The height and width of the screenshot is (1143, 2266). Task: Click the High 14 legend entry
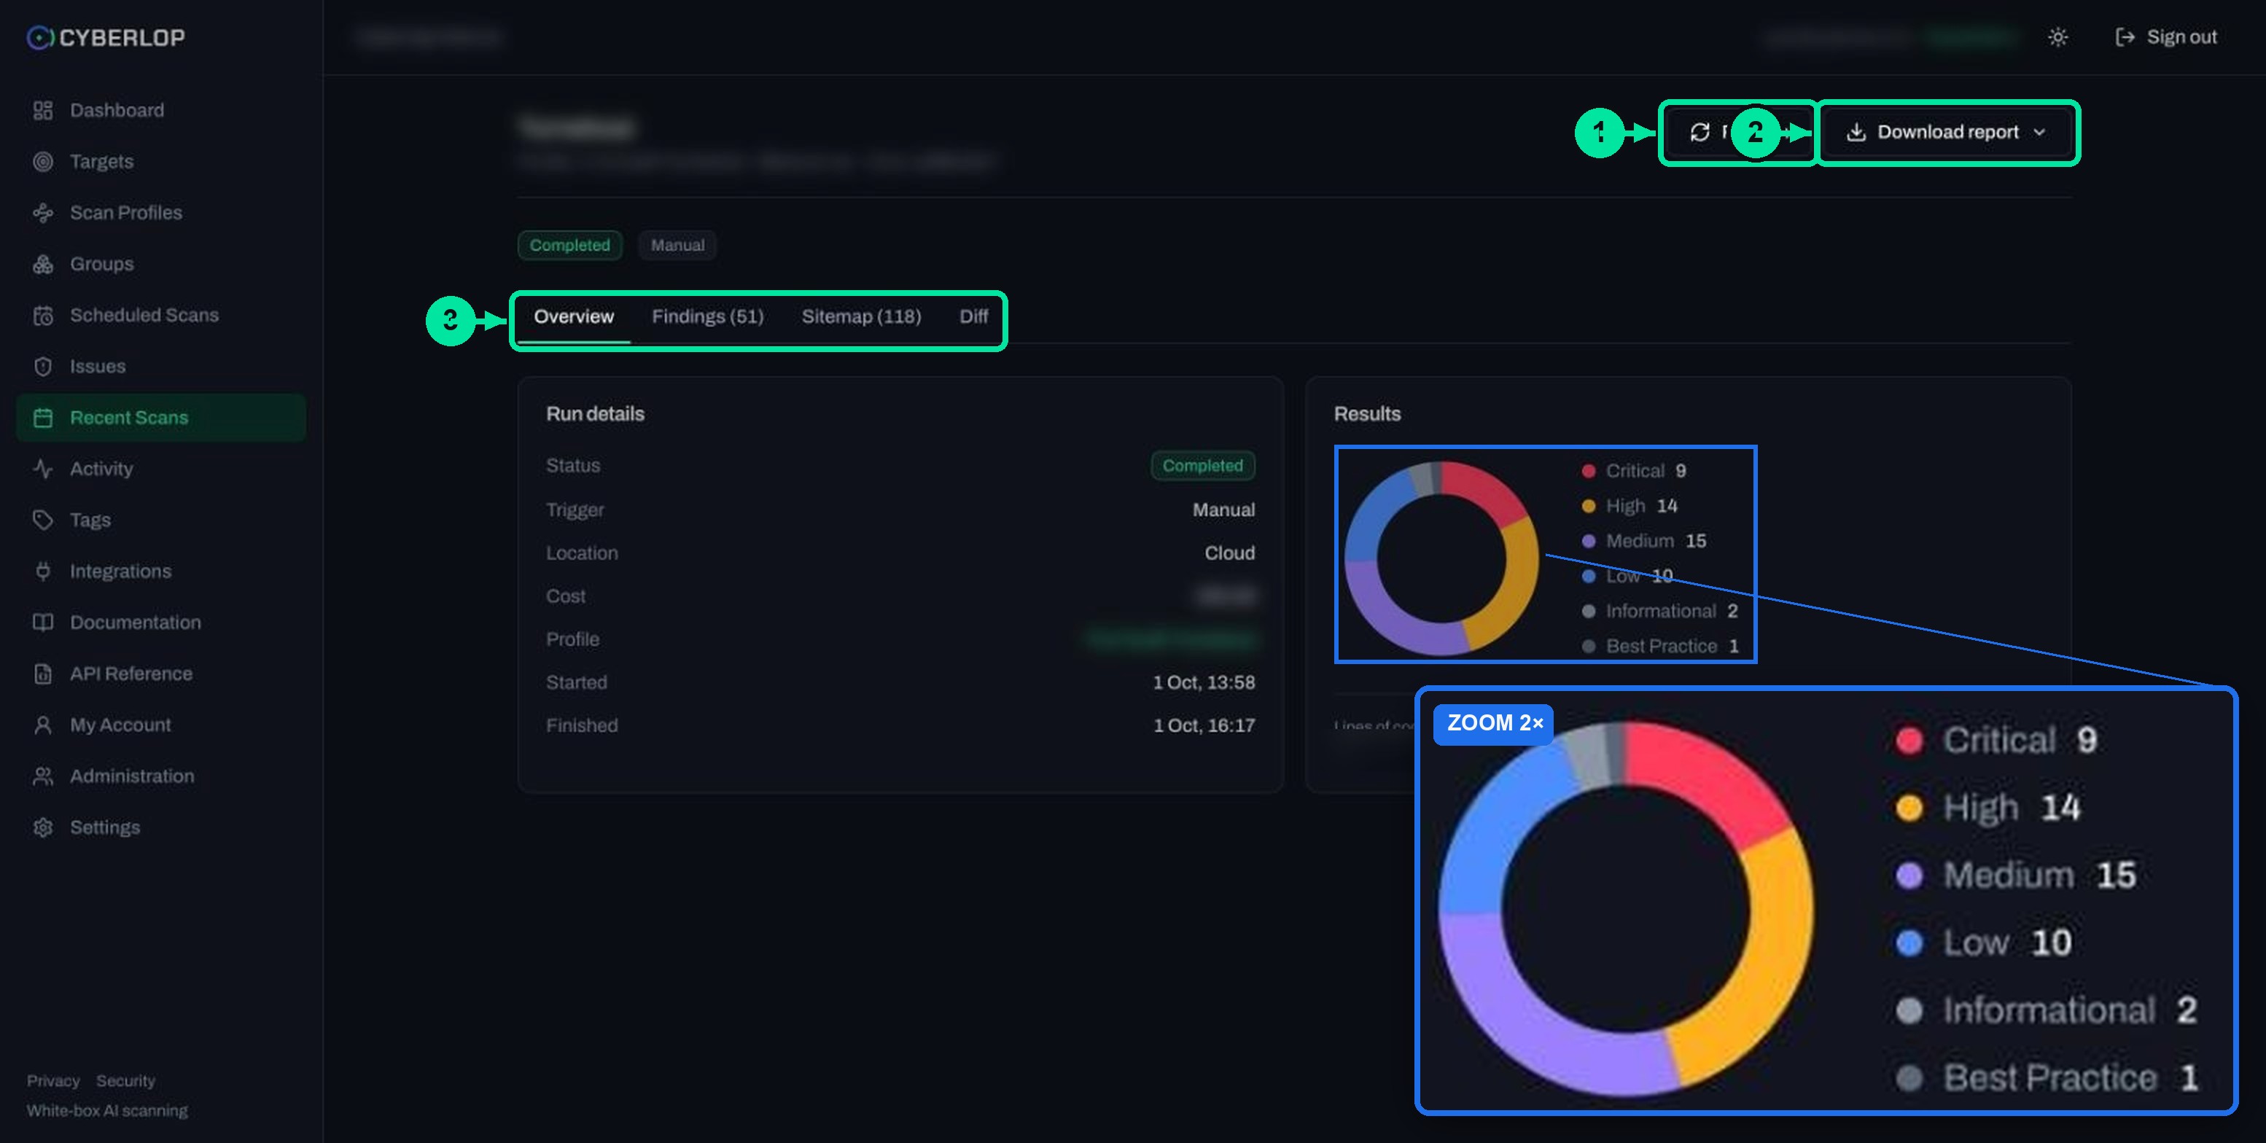click(1629, 506)
